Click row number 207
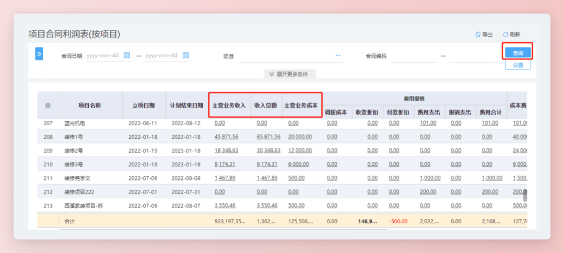The width and height of the screenshot is (564, 253). coord(48,123)
